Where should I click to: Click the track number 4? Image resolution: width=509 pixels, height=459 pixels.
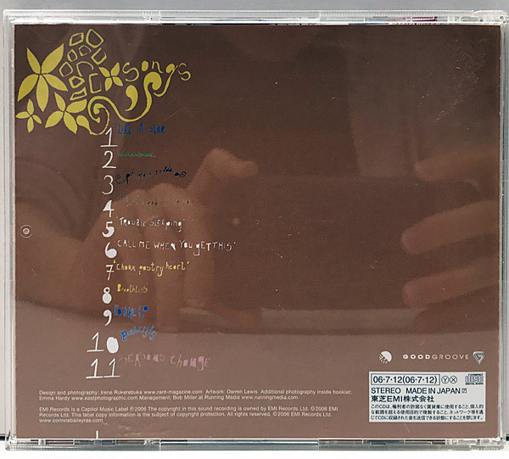[x=109, y=209]
